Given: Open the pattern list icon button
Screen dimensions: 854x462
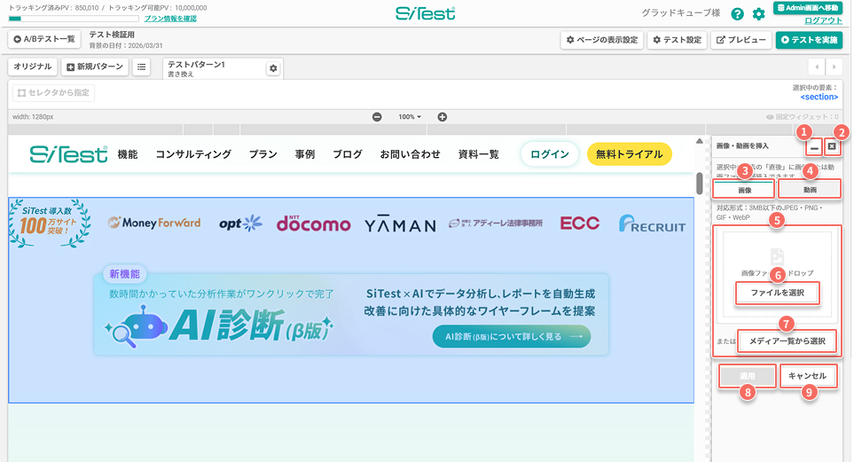Looking at the screenshot, I should [x=142, y=67].
